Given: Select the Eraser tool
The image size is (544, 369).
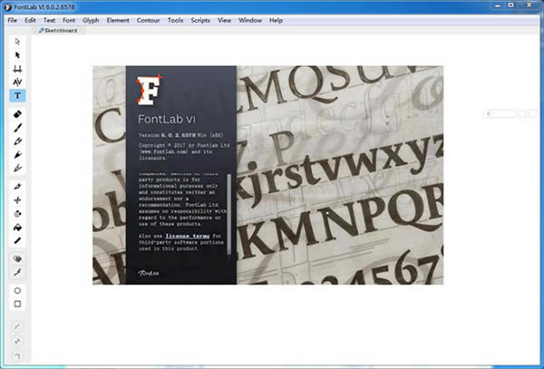Looking at the screenshot, I should click(x=18, y=115).
